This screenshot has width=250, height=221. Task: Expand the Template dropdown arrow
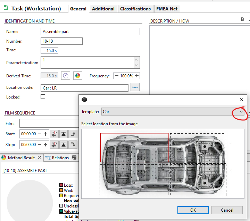point(242,112)
